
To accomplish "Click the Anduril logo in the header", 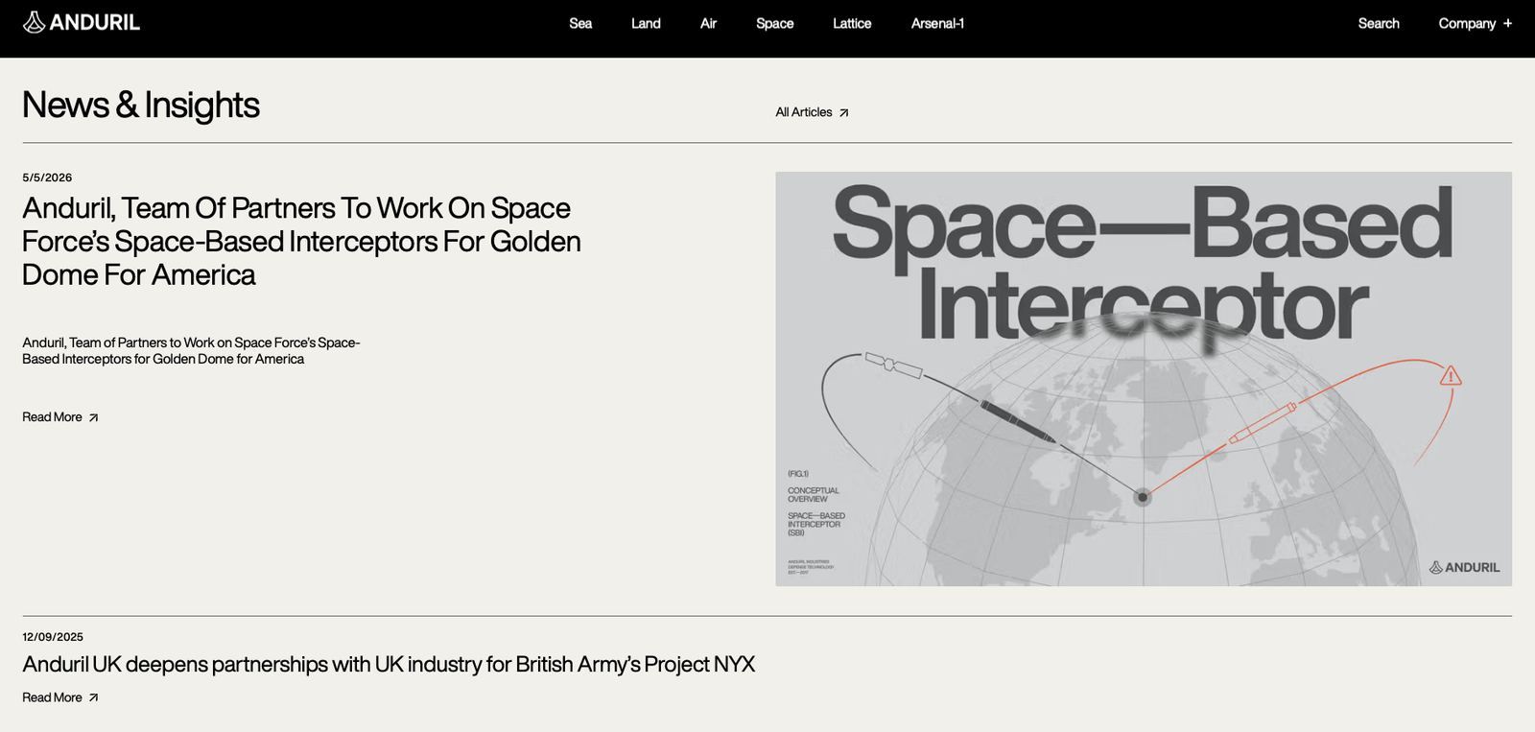I will 82,22.
